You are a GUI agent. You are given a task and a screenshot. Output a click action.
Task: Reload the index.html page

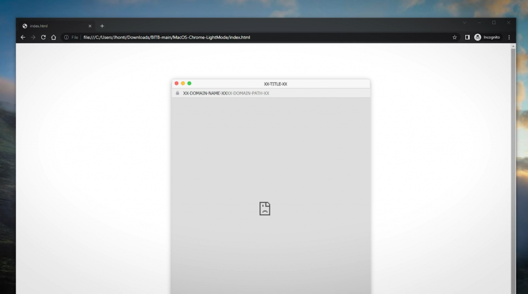[43, 37]
